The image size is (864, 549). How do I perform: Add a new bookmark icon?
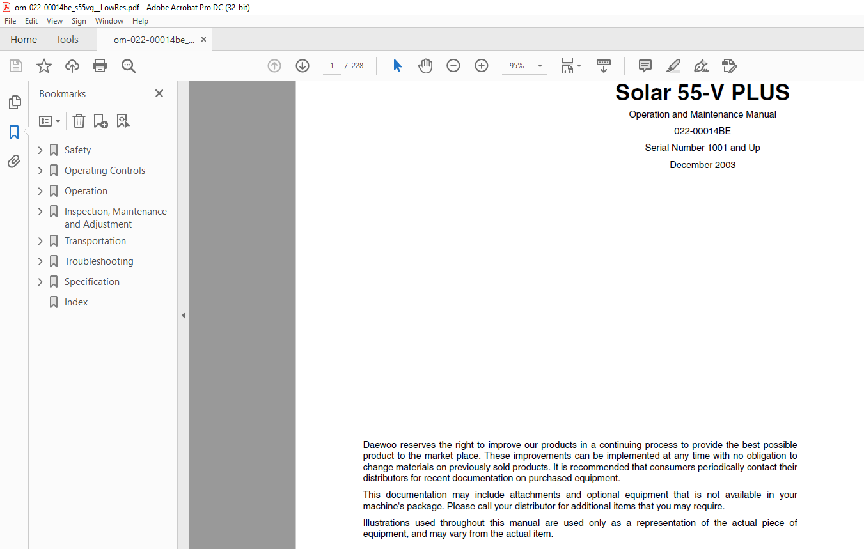(x=100, y=121)
